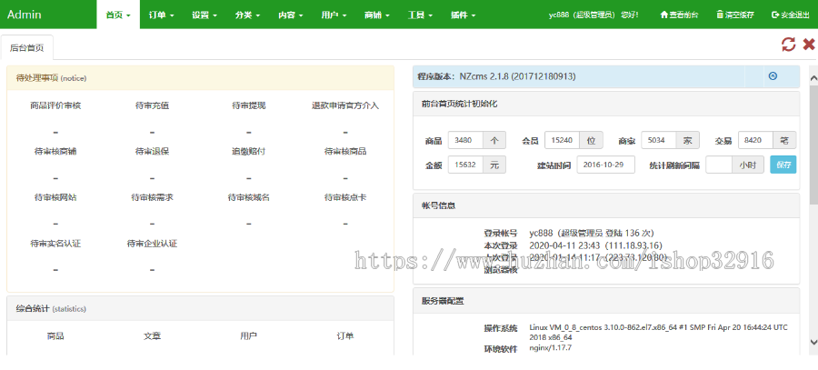The width and height of the screenshot is (818, 370).
Task: Open 待审核点卡 pending item
Action: tap(345, 198)
